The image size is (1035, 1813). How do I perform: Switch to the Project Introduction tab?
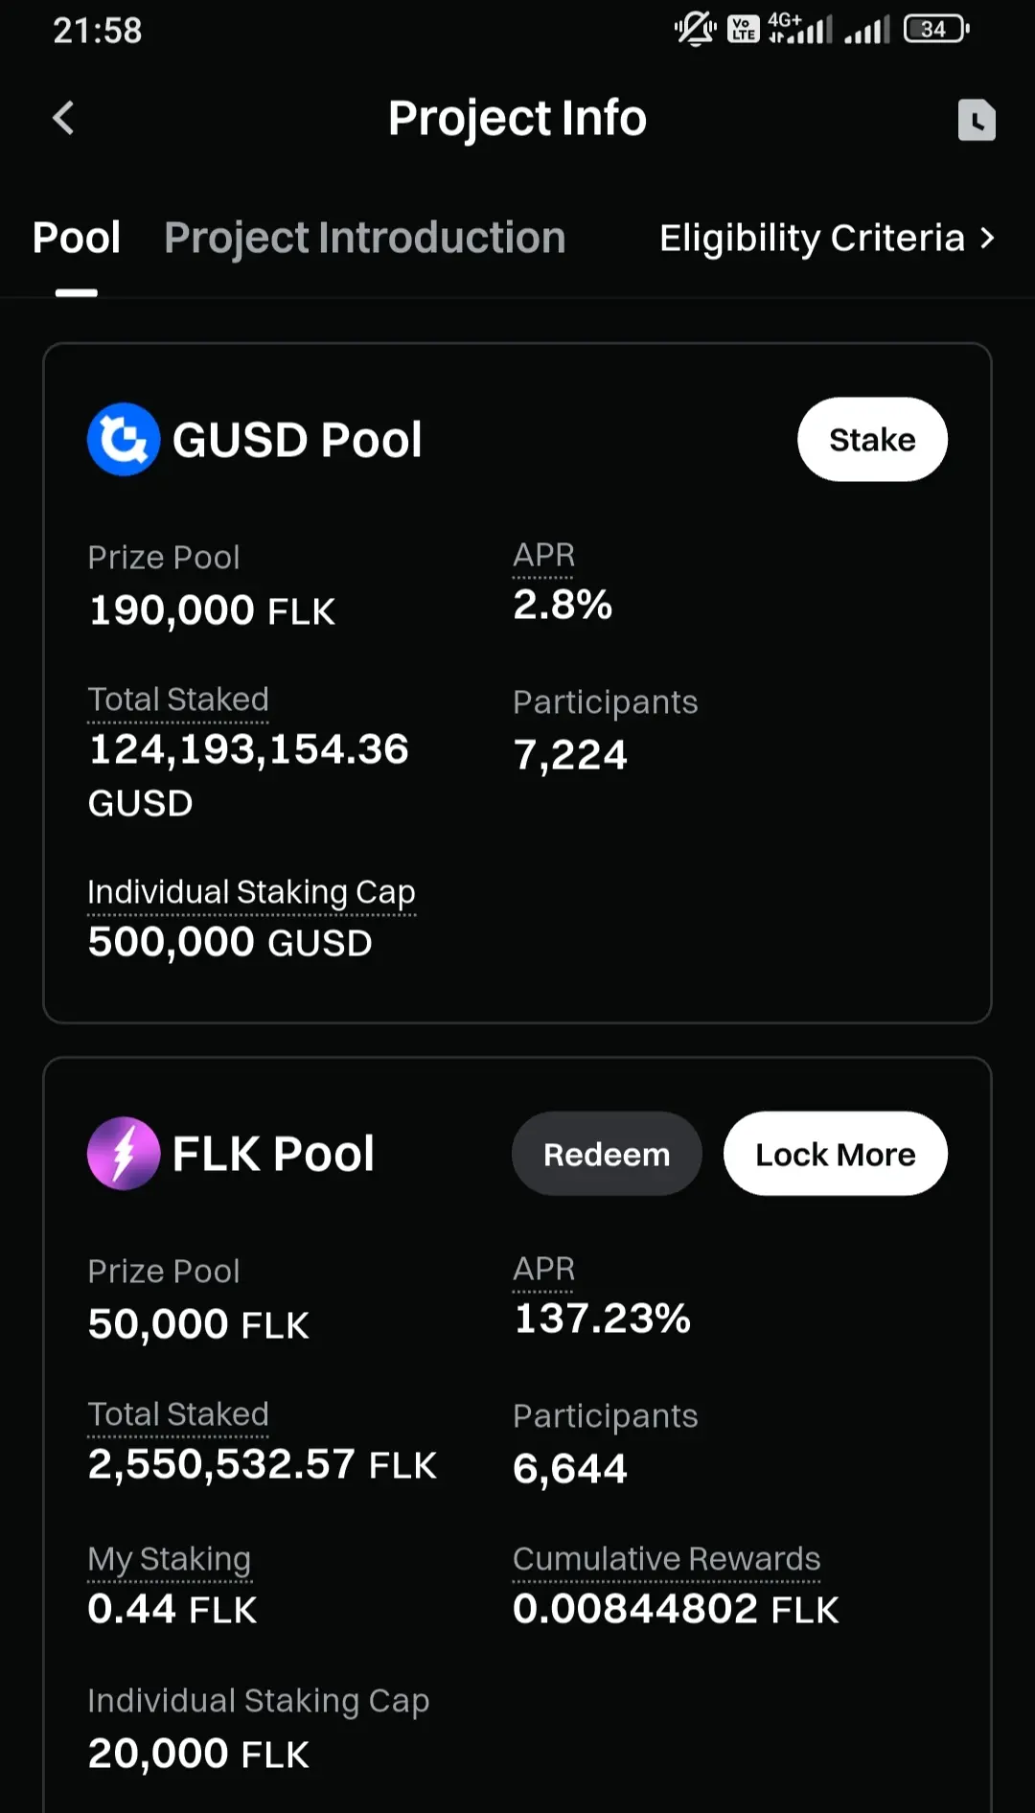(365, 238)
